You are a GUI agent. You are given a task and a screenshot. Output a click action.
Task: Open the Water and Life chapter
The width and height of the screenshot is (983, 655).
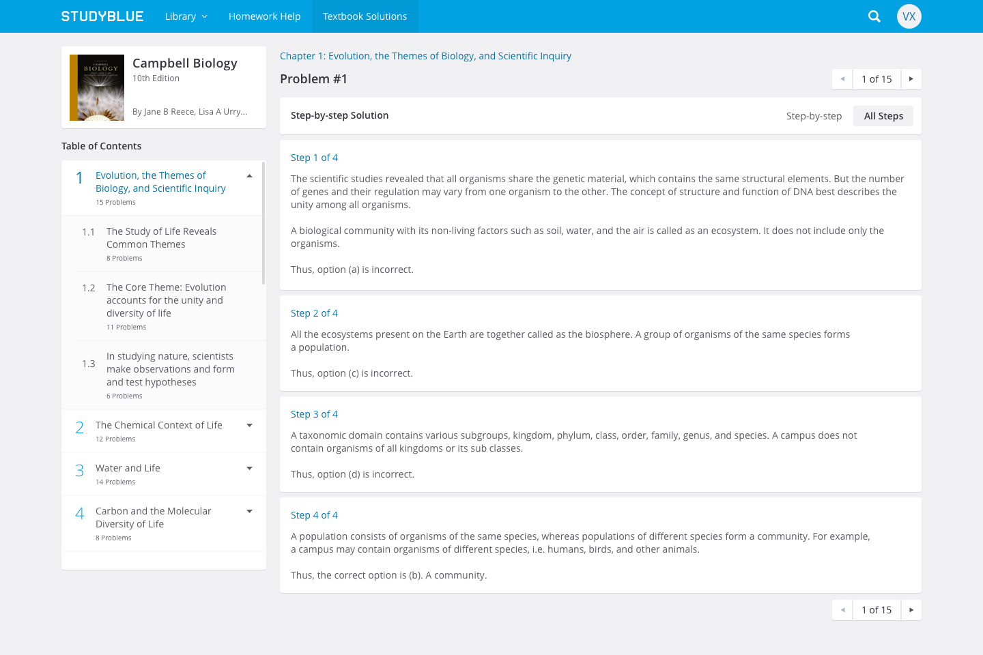(128, 468)
